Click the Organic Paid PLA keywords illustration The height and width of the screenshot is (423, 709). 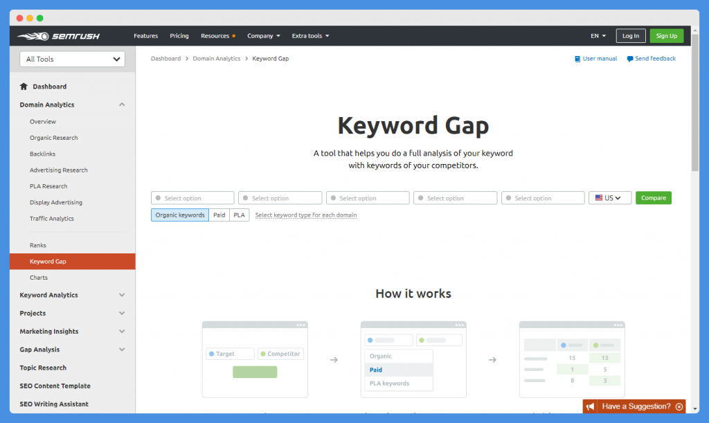(413, 360)
